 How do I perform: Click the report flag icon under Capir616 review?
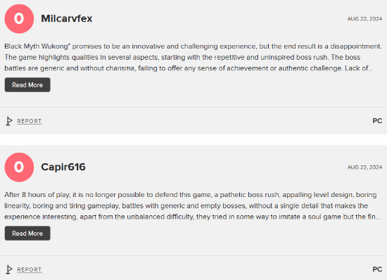click(9, 269)
